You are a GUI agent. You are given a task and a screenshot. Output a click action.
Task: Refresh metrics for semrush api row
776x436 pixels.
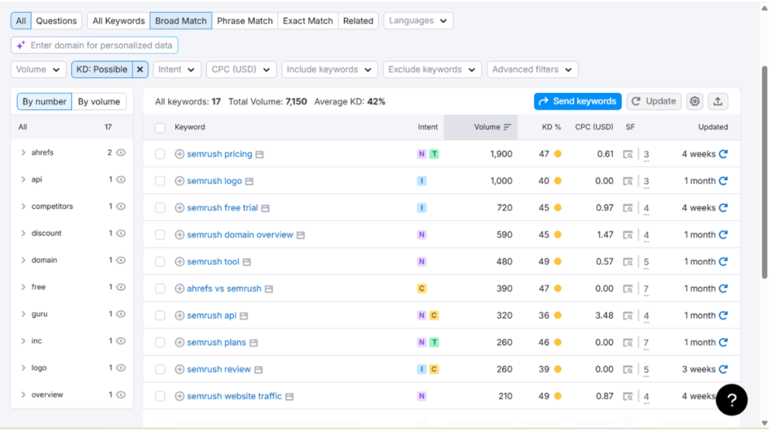pos(724,316)
